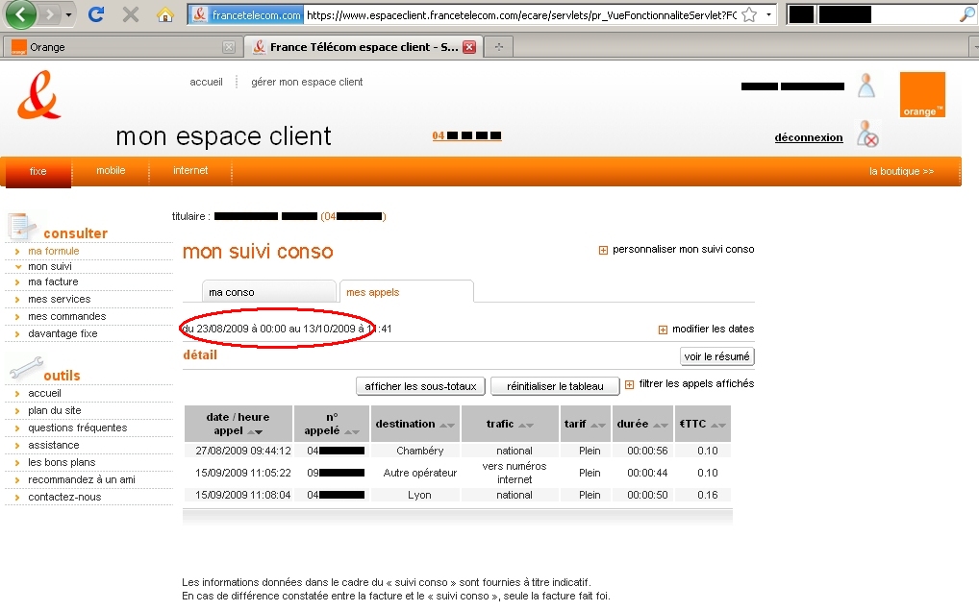979x611 pixels.
Task: Click the logout user icon
Action: 867,134
